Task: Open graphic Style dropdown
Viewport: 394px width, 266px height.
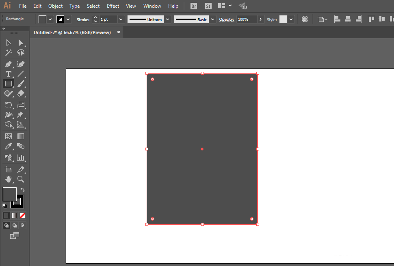Action: pyautogui.click(x=291, y=19)
